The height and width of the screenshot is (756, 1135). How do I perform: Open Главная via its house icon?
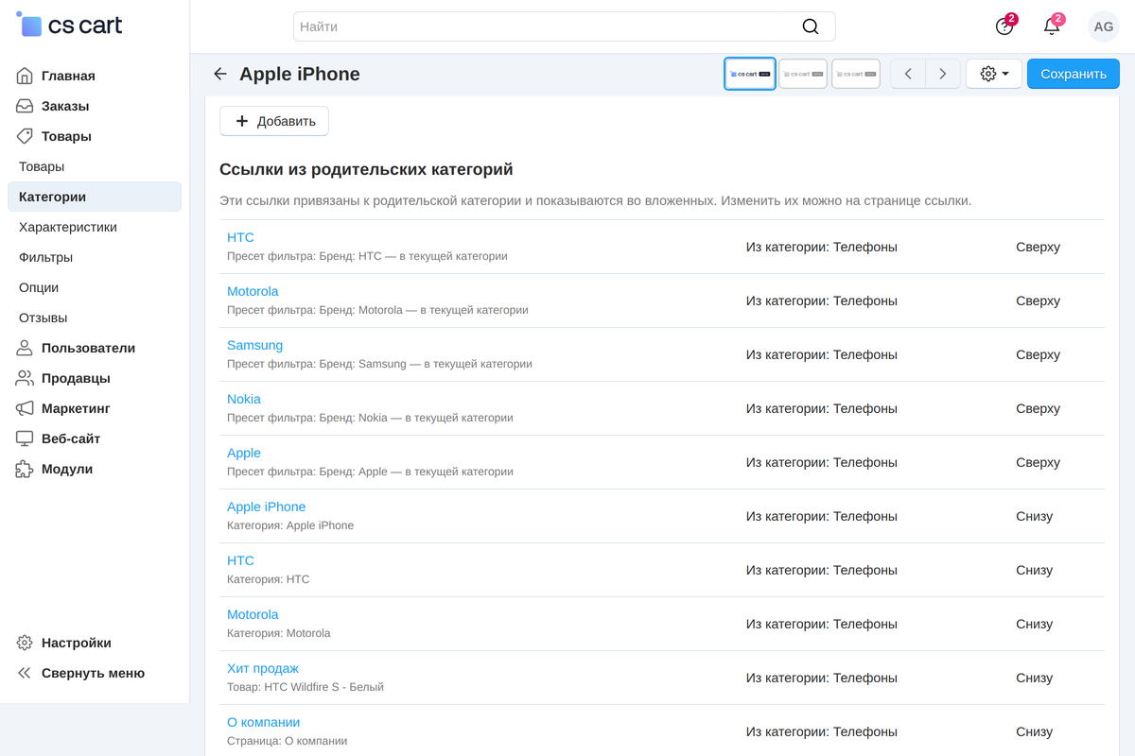pyautogui.click(x=25, y=76)
